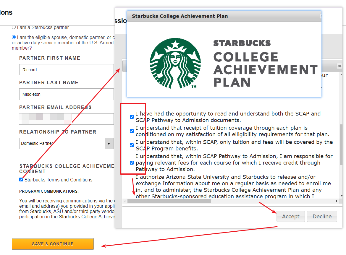The image size is (346, 255).
Task: Select the eligible spouse or domestic partner radio button
Action: point(14,37)
